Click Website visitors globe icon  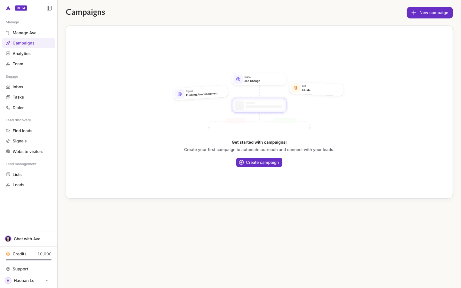click(8, 151)
